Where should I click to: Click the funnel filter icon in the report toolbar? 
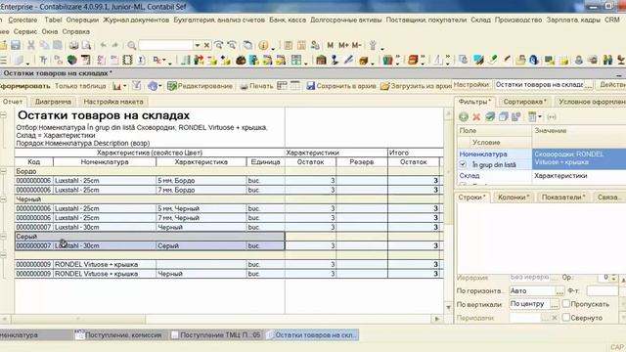pyautogui.click(x=137, y=86)
